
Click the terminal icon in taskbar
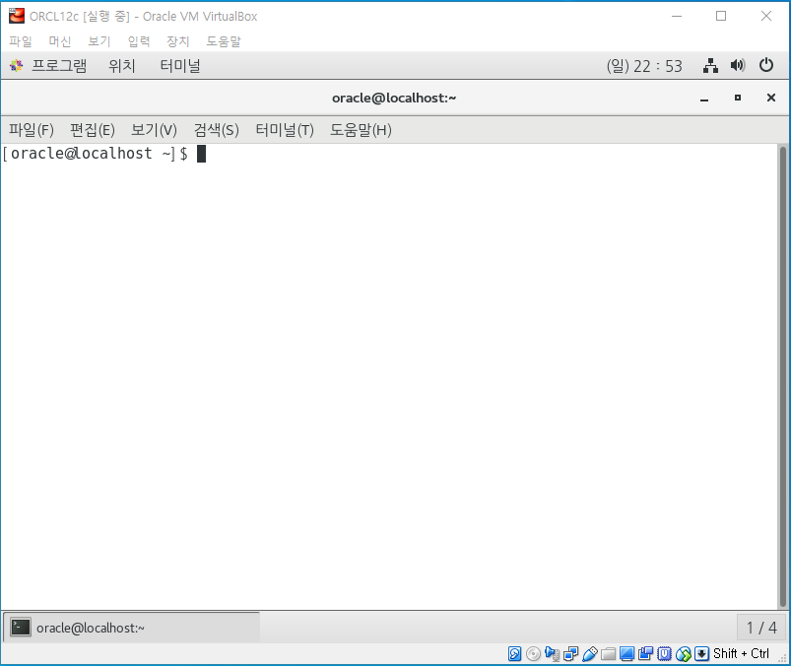pos(21,628)
